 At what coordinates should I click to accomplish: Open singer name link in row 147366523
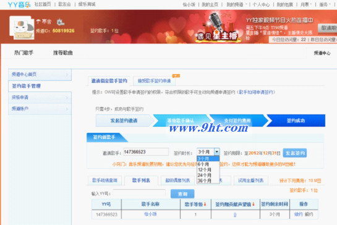tap(150, 214)
